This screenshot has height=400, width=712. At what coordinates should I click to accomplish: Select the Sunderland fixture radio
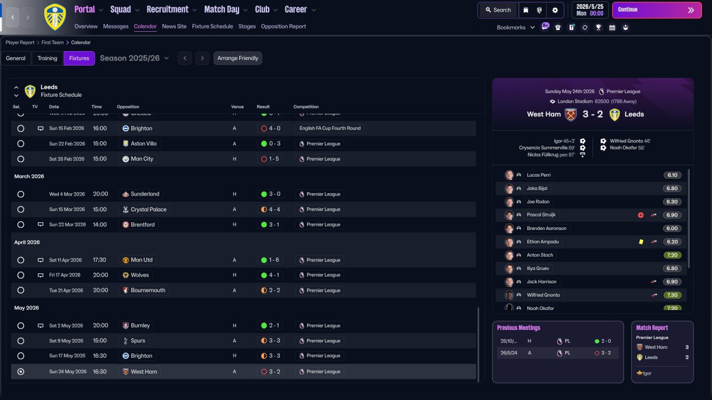pyautogui.click(x=21, y=194)
